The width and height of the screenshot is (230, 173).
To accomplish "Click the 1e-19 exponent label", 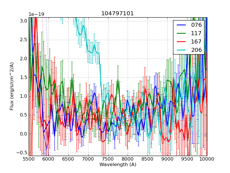I will tap(36, 14).
